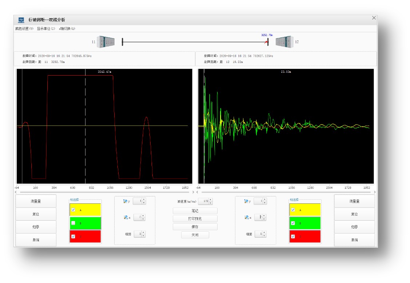Disable phase B checkbox for station 12
This screenshot has height=283, width=410.
point(293,223)
